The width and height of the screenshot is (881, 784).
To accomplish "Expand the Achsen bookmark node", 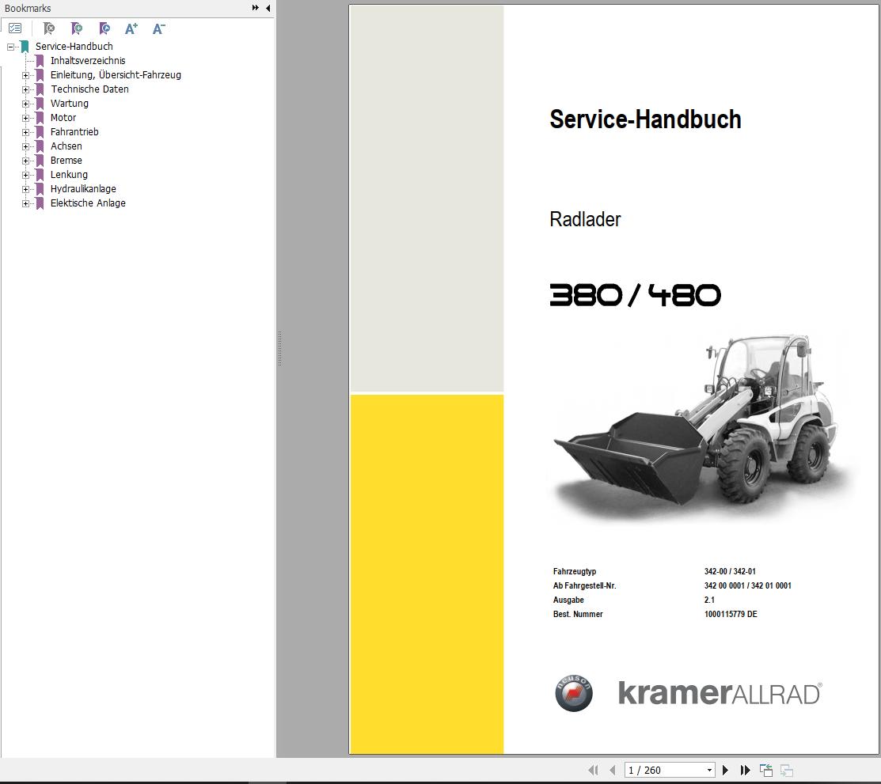I will tap(25, 146).
